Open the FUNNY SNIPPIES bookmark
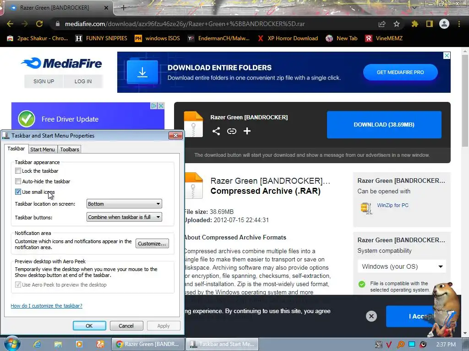469x351 pixels. (x=101, y=38)
